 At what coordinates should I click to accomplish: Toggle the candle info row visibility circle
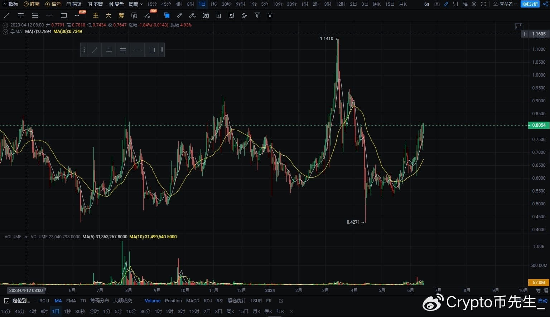point(5,25)
